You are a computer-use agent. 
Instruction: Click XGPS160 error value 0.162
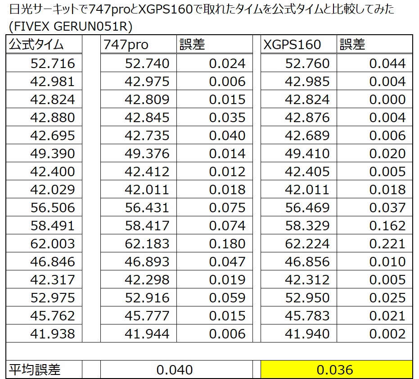click(x=374, y=225)
